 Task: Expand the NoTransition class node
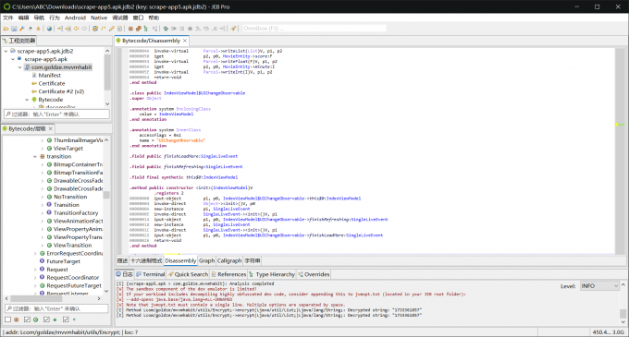coord(43,197)
